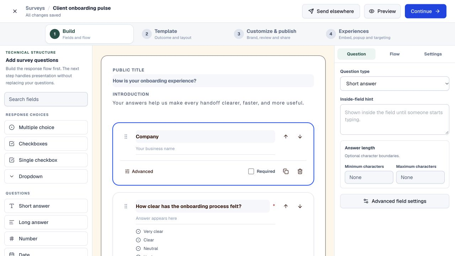Select the Very clear radio option
The width and height of the screenshot is (455, 256).
138,231
